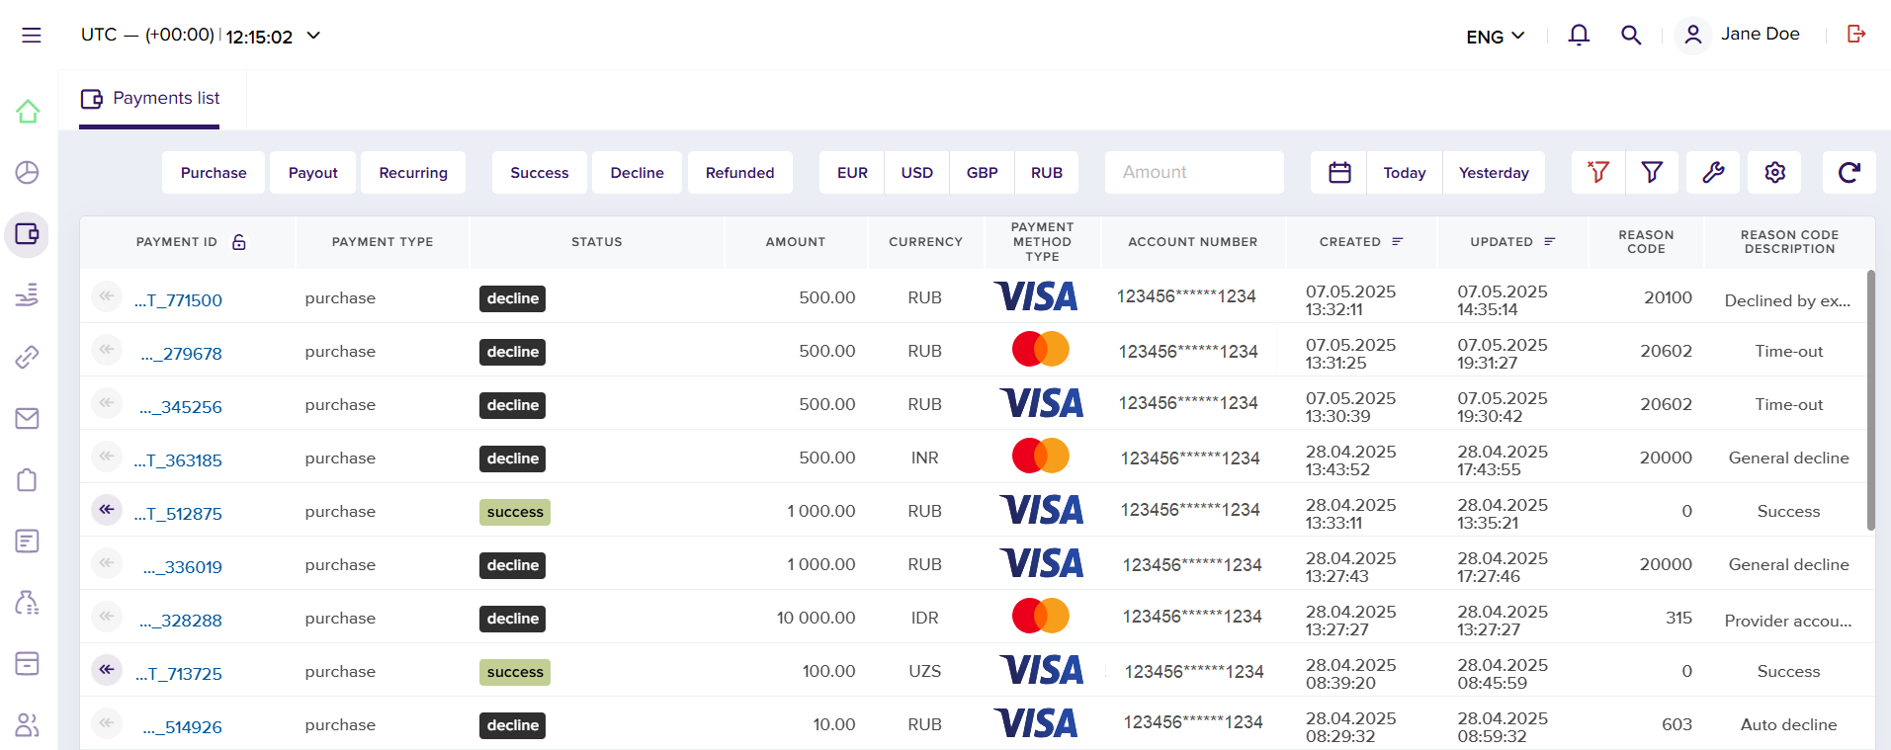Click the Reason Code column header
Screen dimensions: 1891x750
(x=1646, y=242)
